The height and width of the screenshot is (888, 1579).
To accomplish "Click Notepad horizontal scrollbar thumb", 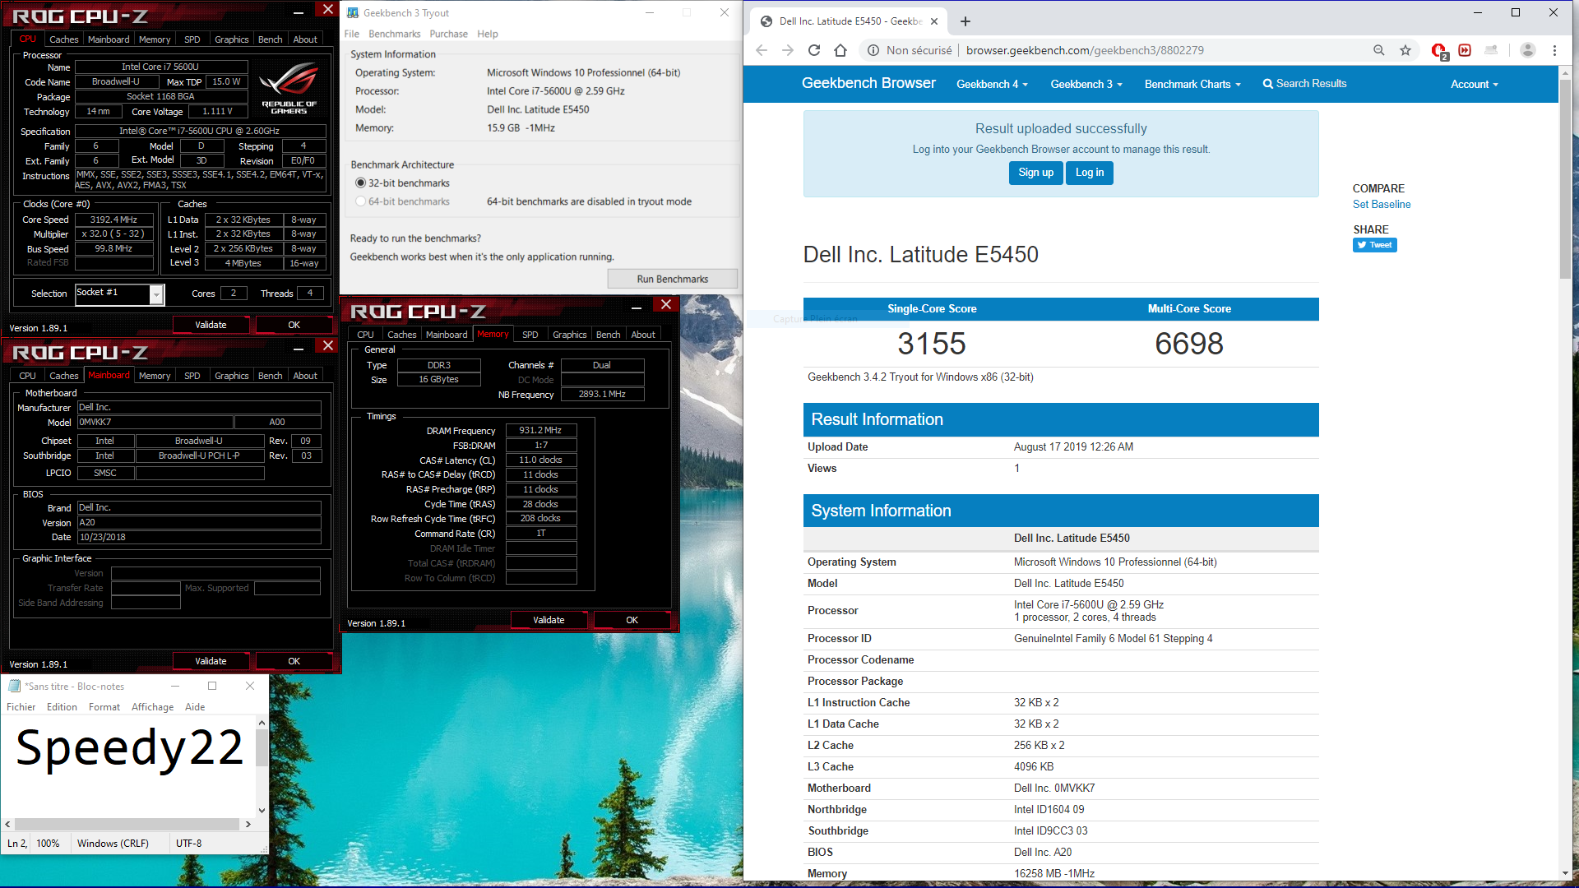I will pyautogui.click(x=127, y=824).
